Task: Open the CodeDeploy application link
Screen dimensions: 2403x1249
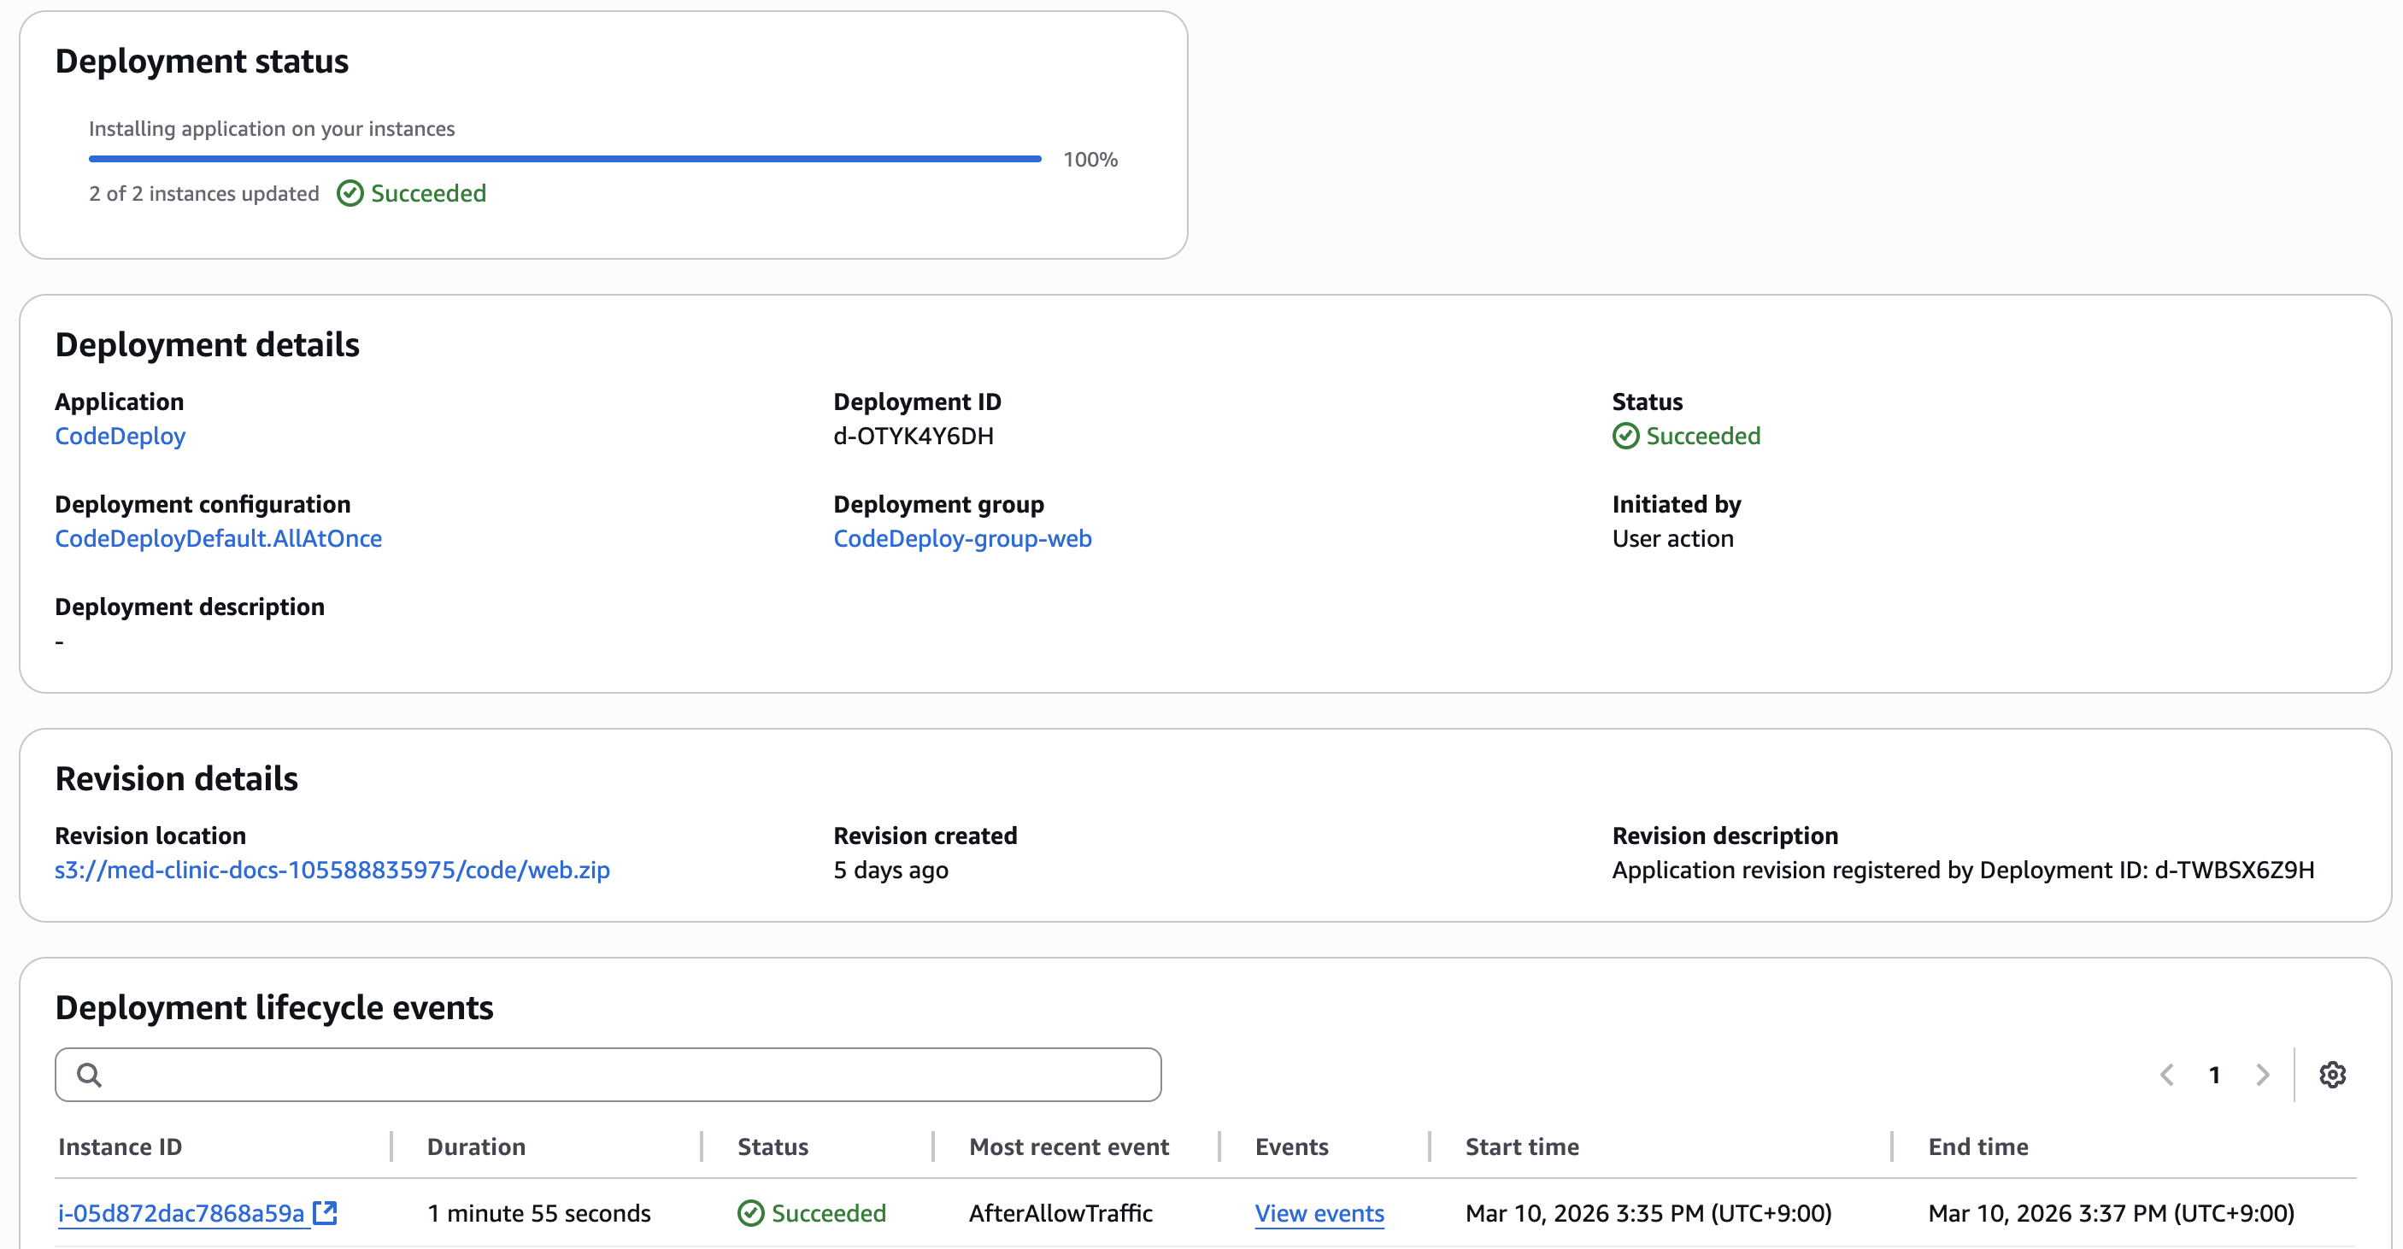Action: tap(120, 436)
